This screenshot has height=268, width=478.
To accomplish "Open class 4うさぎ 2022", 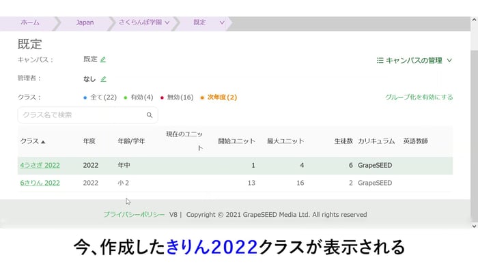I will click(40, 165).
